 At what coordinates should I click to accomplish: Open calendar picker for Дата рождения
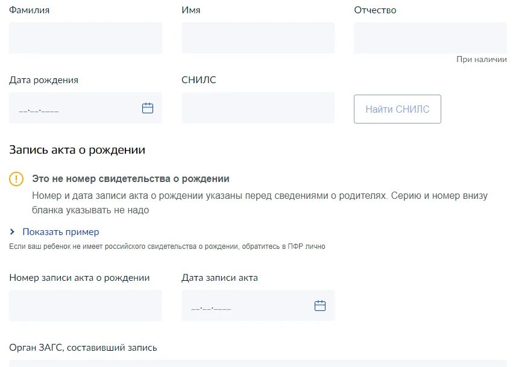pos(148,108)
